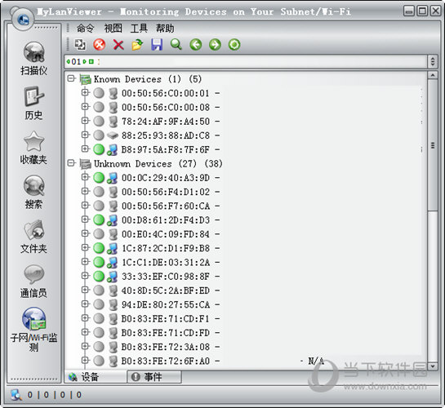Select device 00:50:56:F4:D1:02
This screenshot has height=408, width=445.
point(166,192)
